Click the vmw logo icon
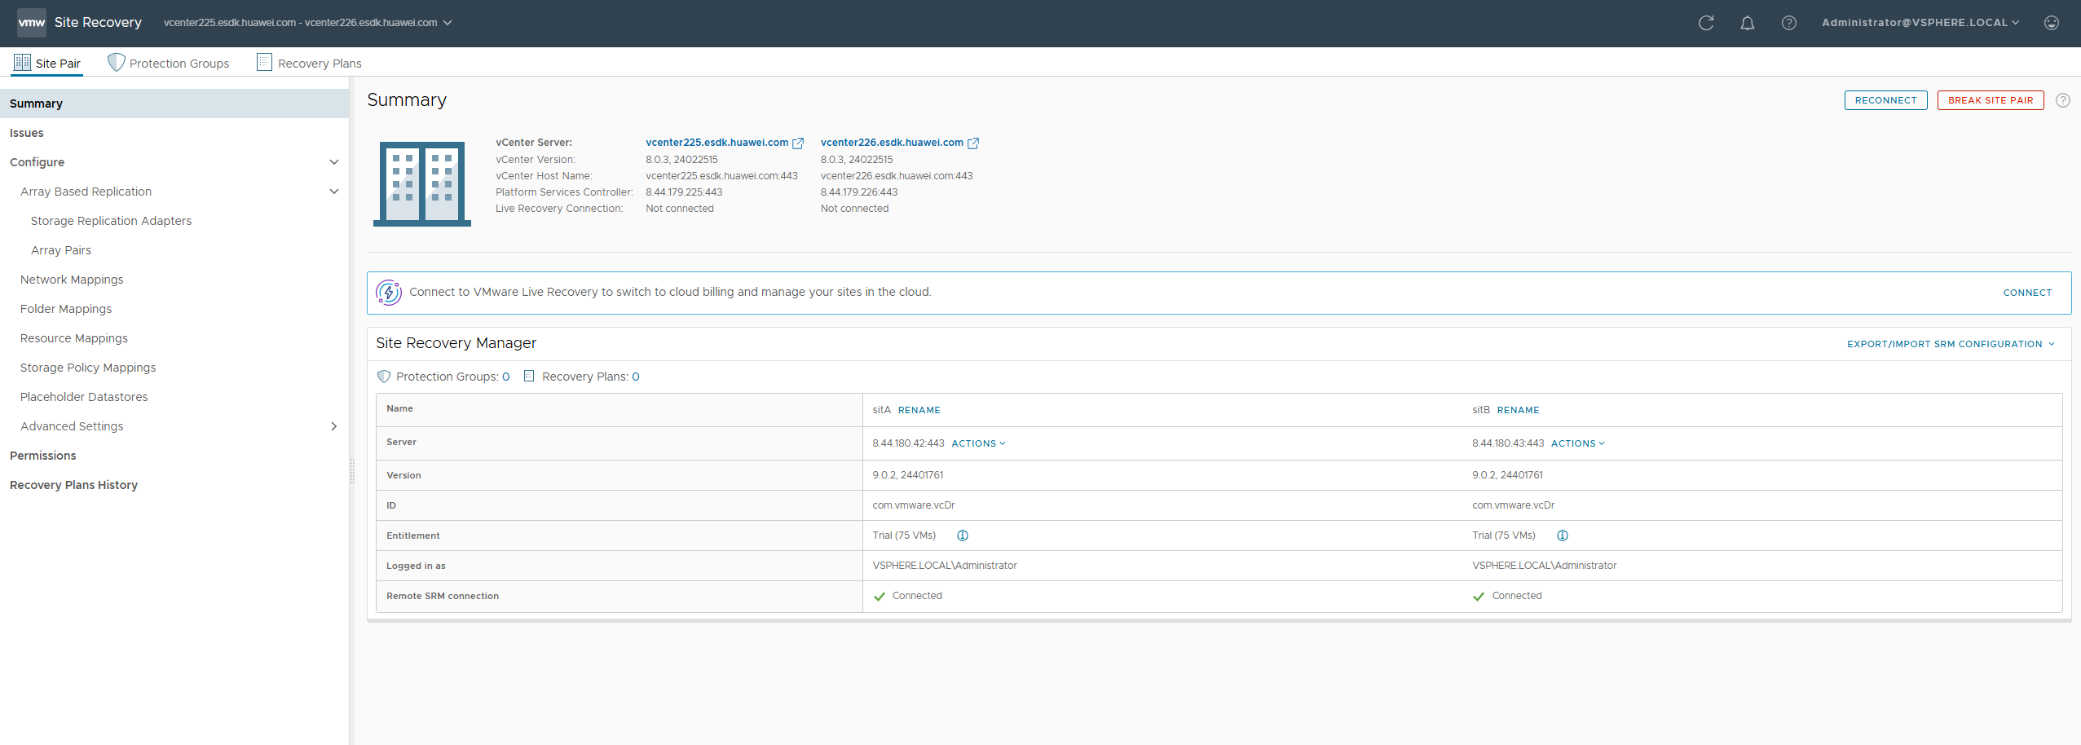This screenshot has height=745, width=2081. pyautogui.click(x=31, y=23)
